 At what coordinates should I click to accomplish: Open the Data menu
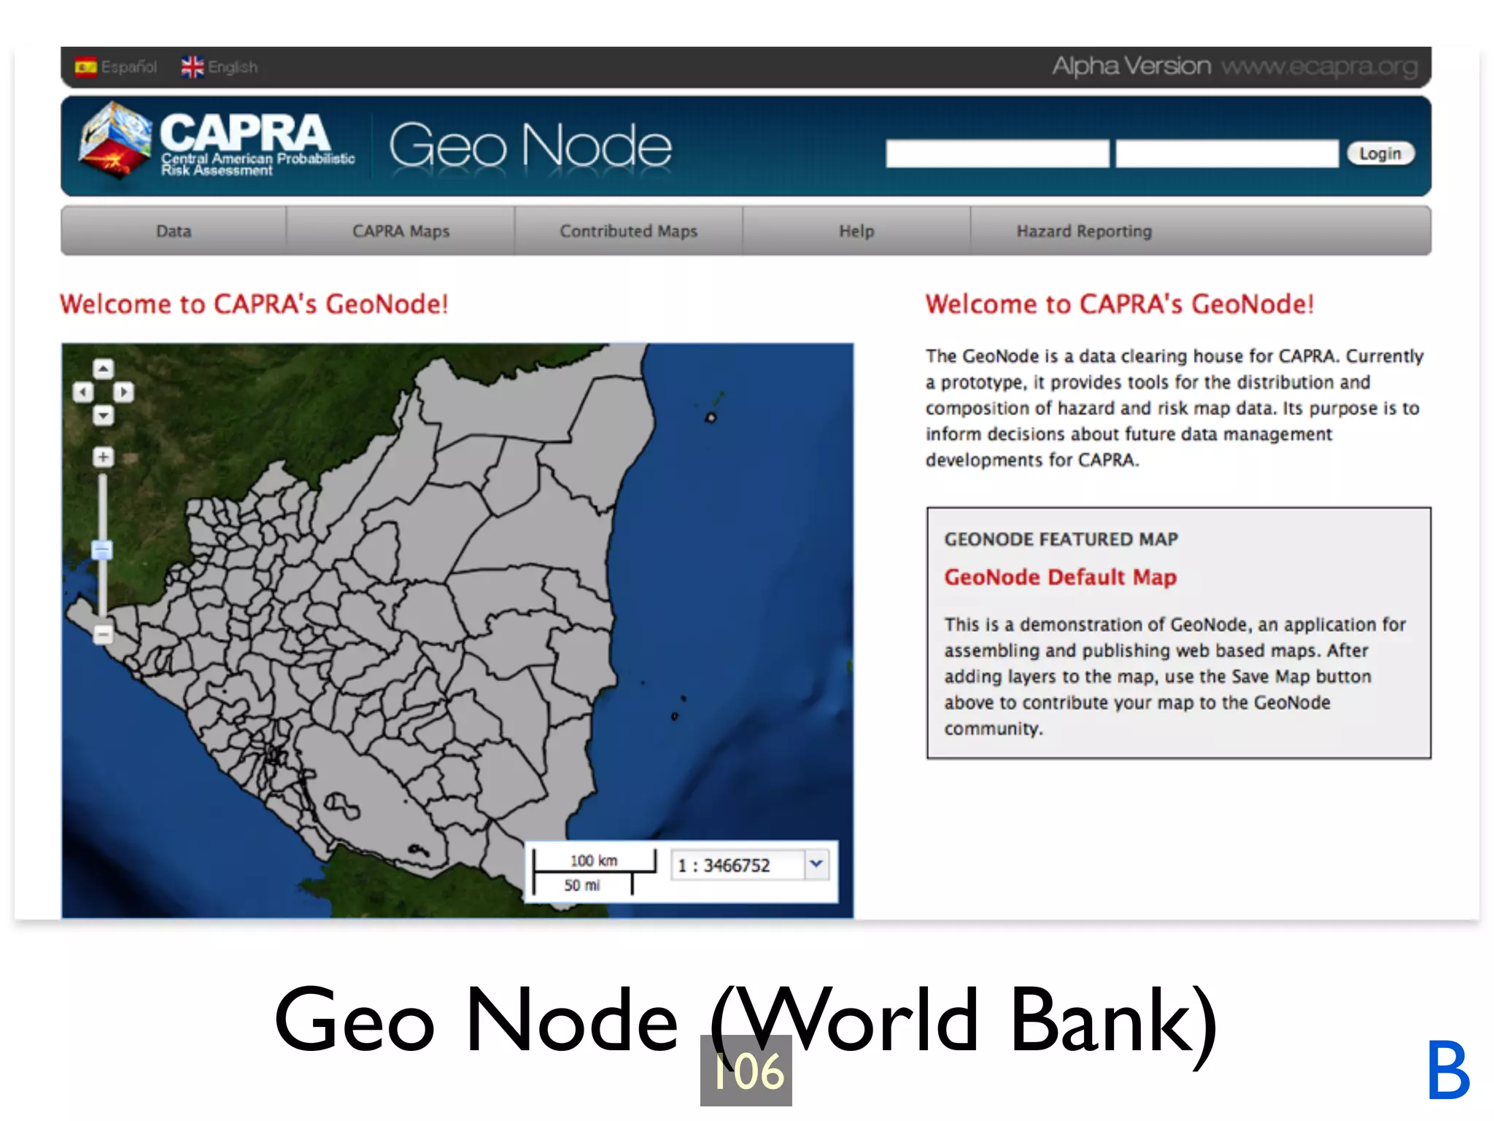pyautogui.click(x=174, y=231)
